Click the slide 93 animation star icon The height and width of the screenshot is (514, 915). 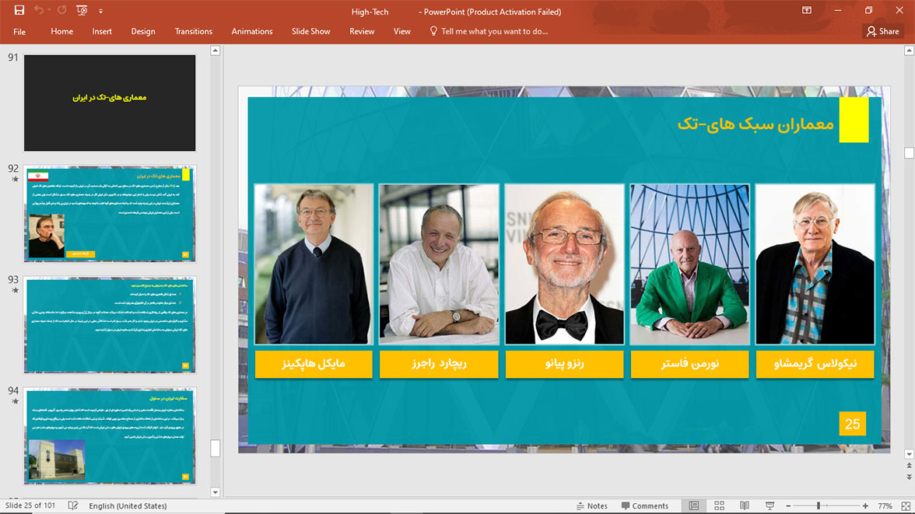16,291
